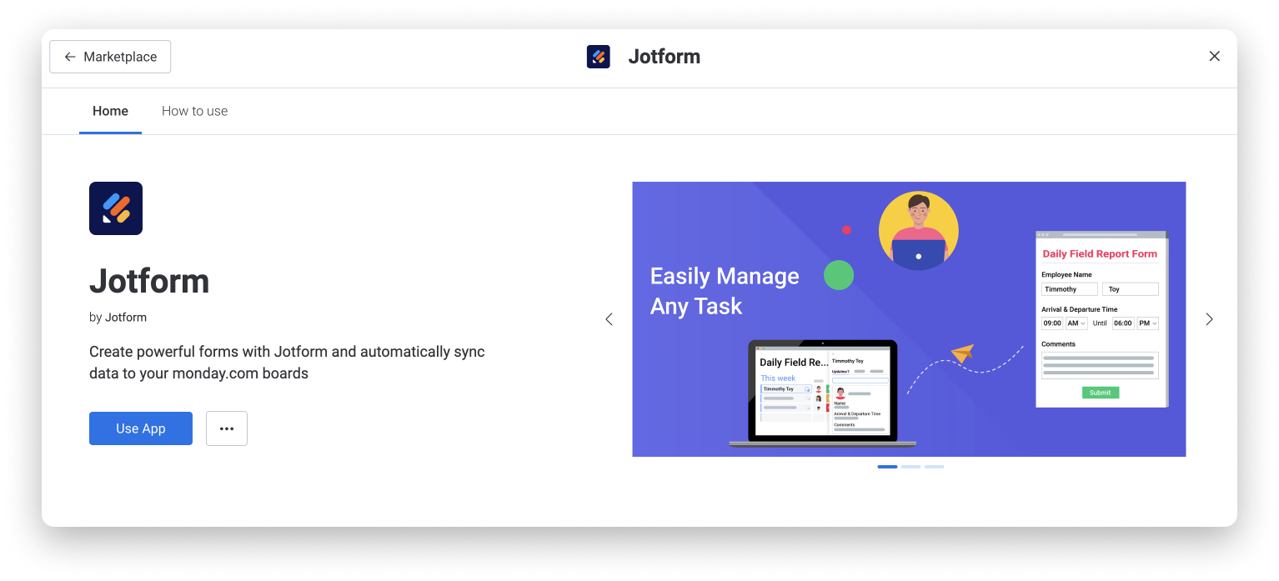Click the large Jotform heading
1279x581 pixels.
tap(149, 281)
